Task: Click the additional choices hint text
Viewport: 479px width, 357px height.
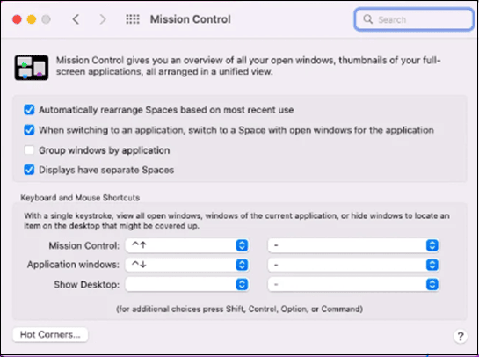Action: pos(239,309)
